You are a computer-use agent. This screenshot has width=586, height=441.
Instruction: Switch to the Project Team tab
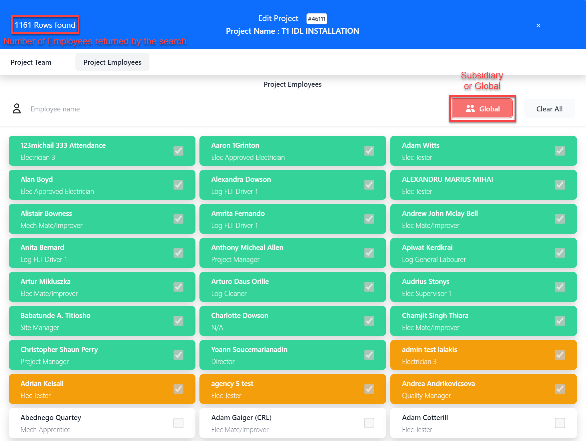pos(31,62)
